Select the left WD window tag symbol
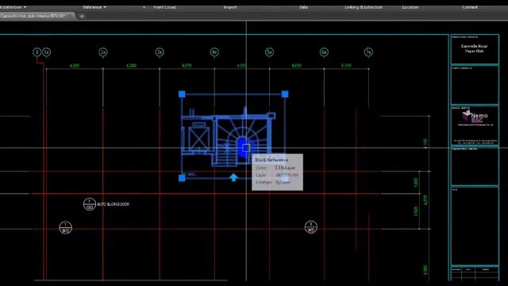This screenshot has width=508, height=286. click(x=65, y=227)
